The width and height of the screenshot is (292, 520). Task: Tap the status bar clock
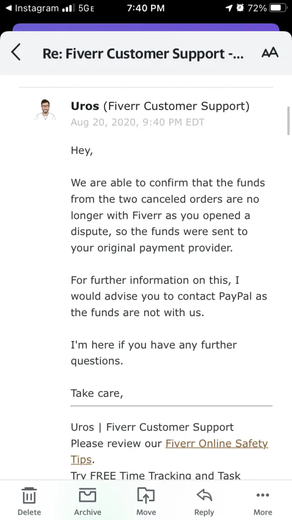pos(145,8)
